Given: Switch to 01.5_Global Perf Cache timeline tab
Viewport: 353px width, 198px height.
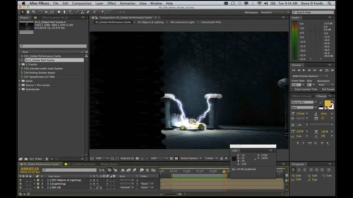Looking at the screenshot, I should tap(81, 164).
